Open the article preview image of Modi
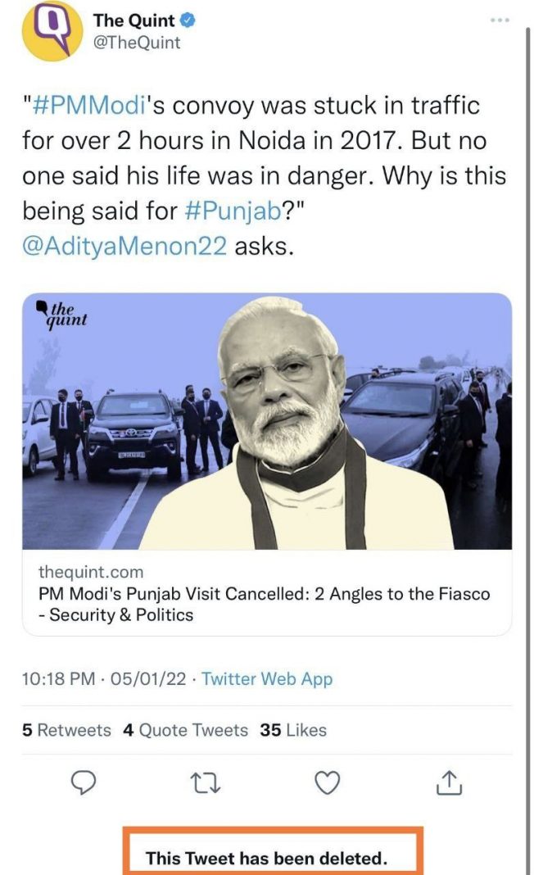The image size is (534, 875). (267, 421)
